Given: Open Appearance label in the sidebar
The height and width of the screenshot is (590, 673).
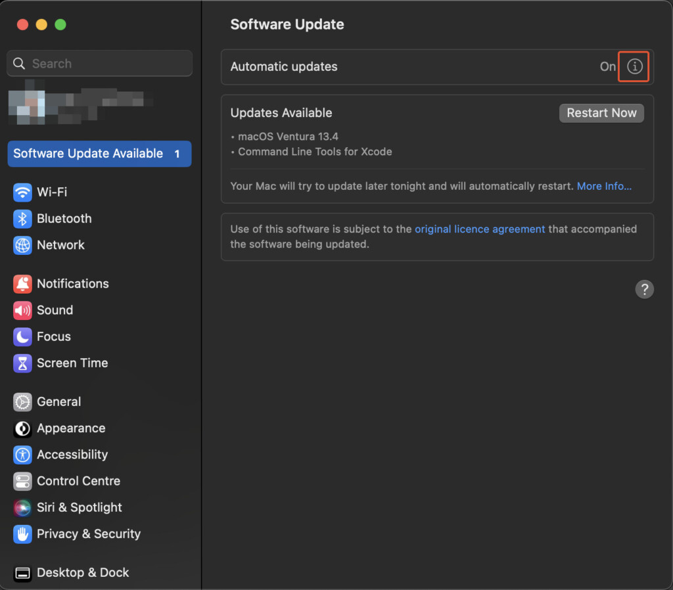Looking at the screenshot, I should 71,428.
